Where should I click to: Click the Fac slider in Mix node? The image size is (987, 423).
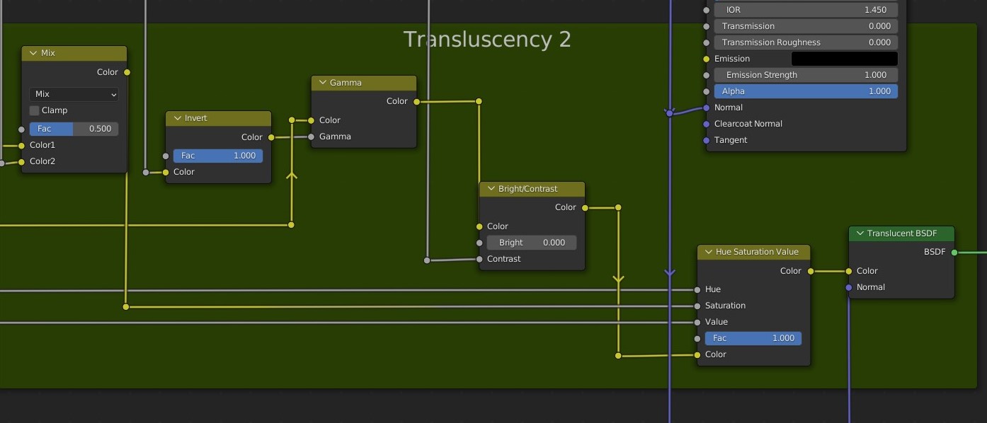pos(74,129)
